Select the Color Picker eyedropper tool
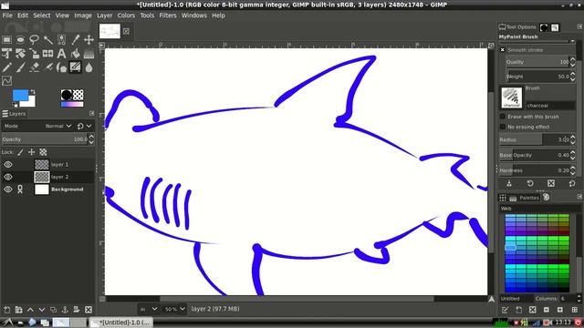Screen dimensions: 584x328 pyautogui.click(x=75, y=39)
